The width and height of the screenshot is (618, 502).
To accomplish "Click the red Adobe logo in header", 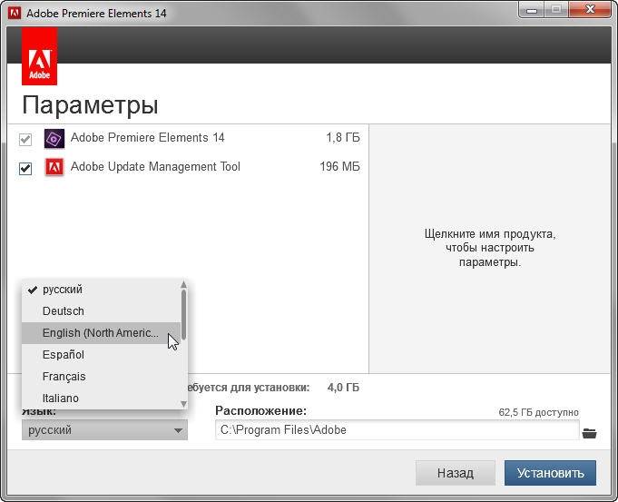I will (39, 56).
